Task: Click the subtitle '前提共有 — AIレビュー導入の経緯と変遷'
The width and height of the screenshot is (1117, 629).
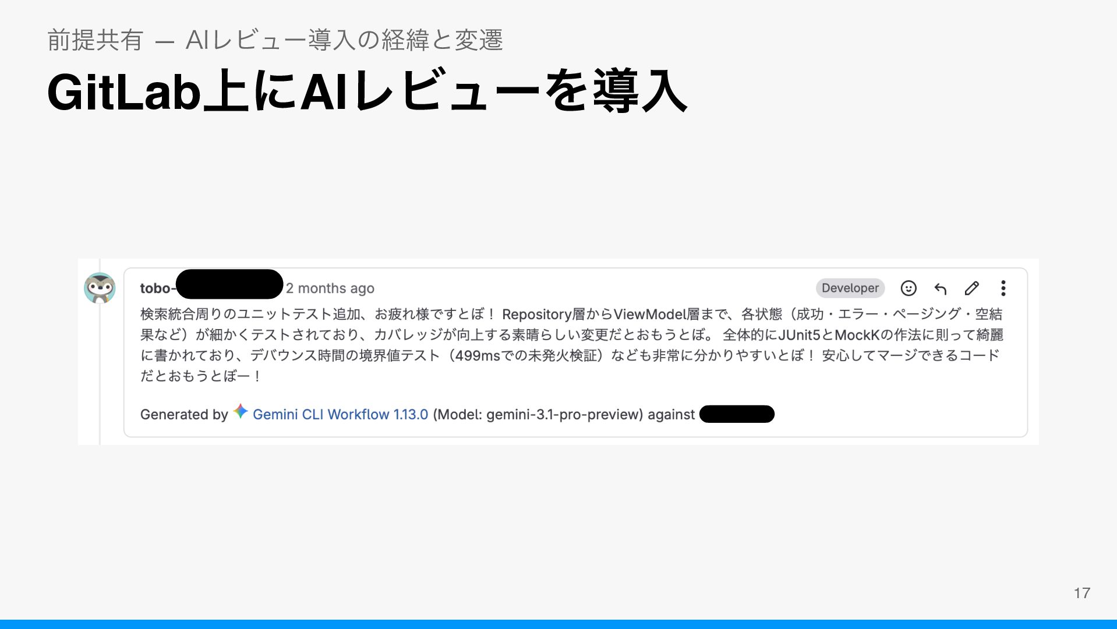Action: (275, 40)
